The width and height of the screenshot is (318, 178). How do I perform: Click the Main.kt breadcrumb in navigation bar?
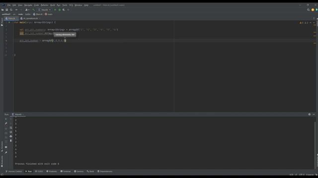(38, 14)
